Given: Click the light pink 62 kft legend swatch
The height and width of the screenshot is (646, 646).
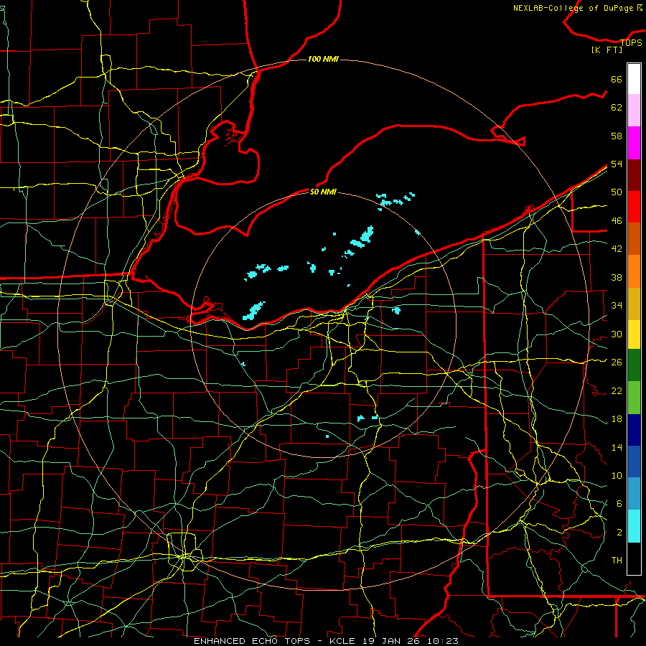Looking at the screenshot, I should [634, 110].
